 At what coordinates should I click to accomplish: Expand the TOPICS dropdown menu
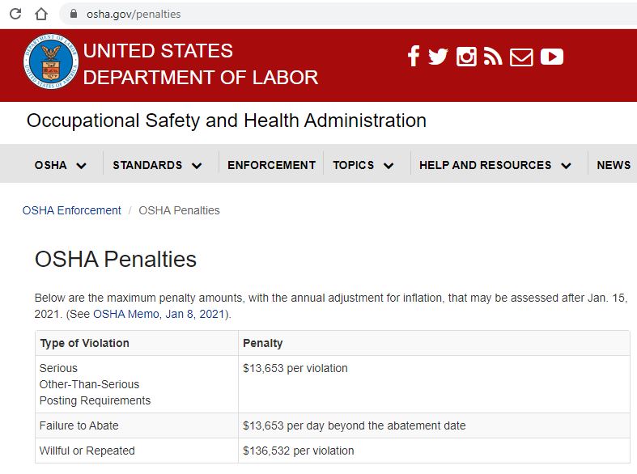point(363,165)
